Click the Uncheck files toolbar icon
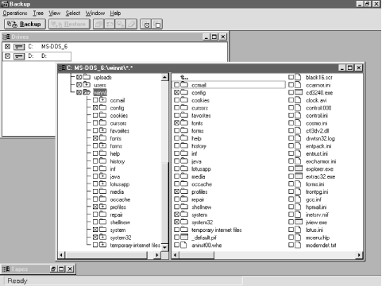 156,25
